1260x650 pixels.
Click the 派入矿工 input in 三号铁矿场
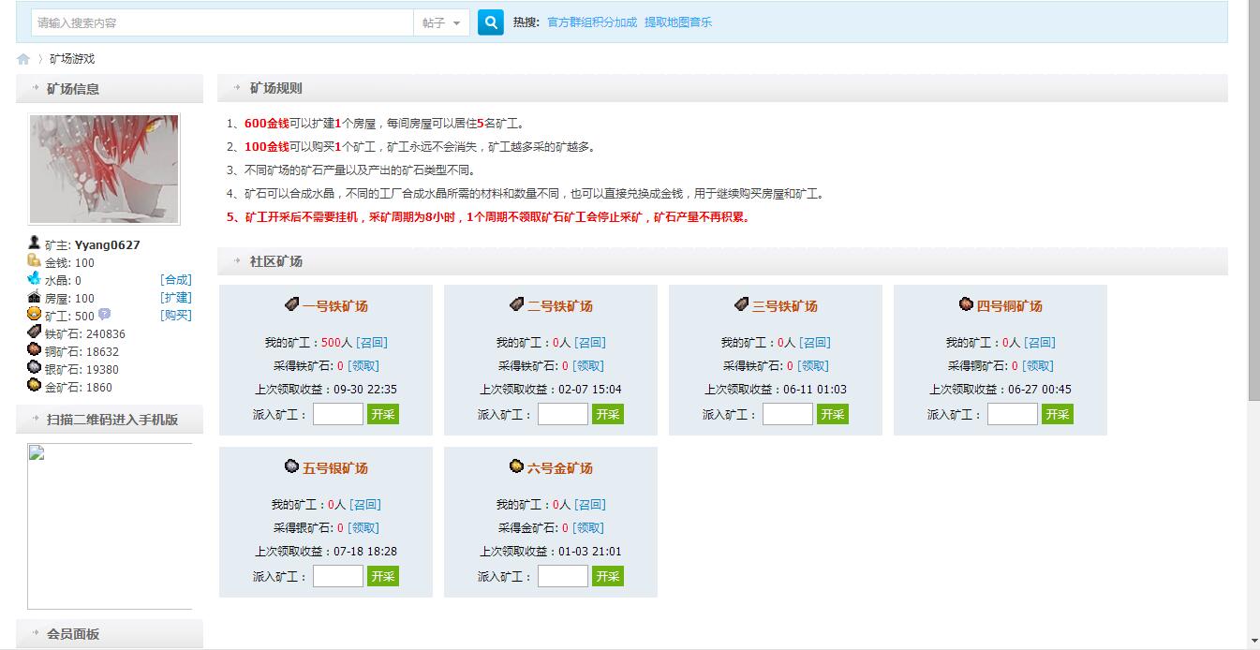[787, 413]
